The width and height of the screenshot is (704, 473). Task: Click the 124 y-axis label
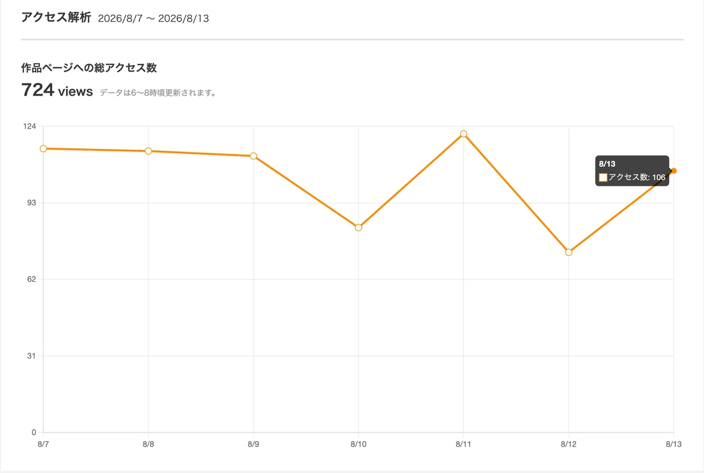pyautogui.click(x=30, y=126)
